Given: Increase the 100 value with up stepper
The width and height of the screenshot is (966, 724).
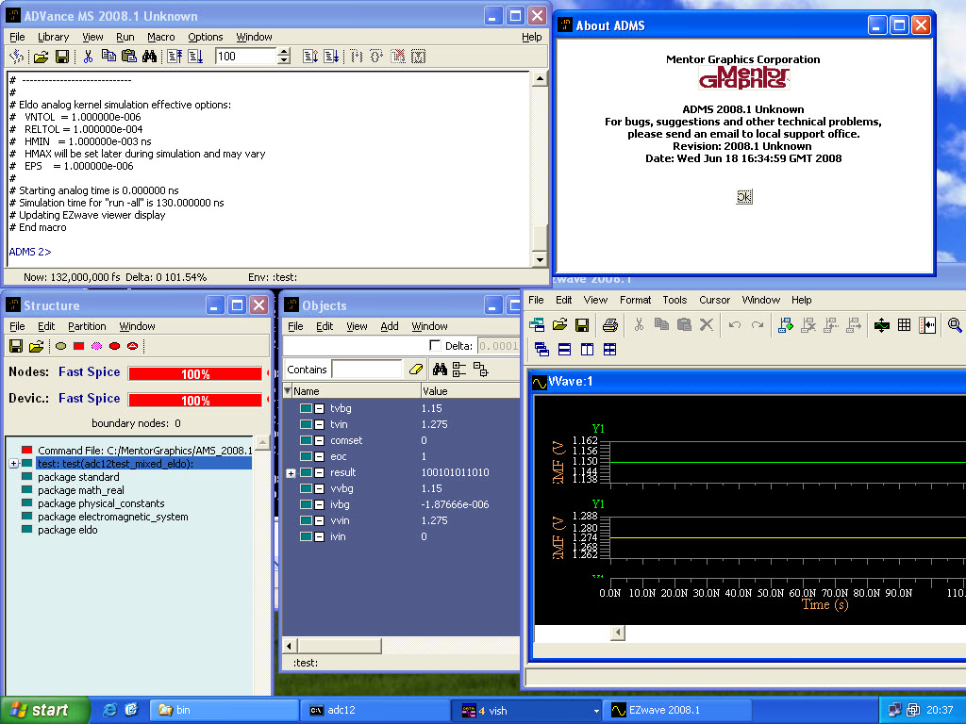Looking at the screenshot, I should click(283, 53).
